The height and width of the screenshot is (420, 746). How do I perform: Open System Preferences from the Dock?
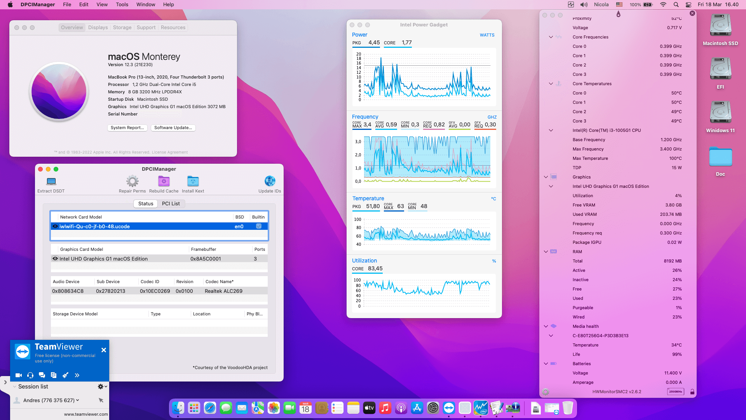[433, 408]
